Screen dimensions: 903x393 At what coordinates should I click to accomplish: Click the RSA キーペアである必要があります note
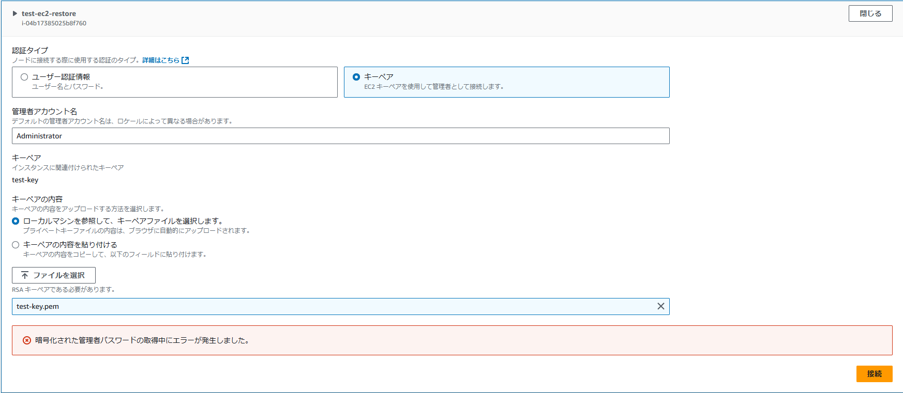point(63,290)
